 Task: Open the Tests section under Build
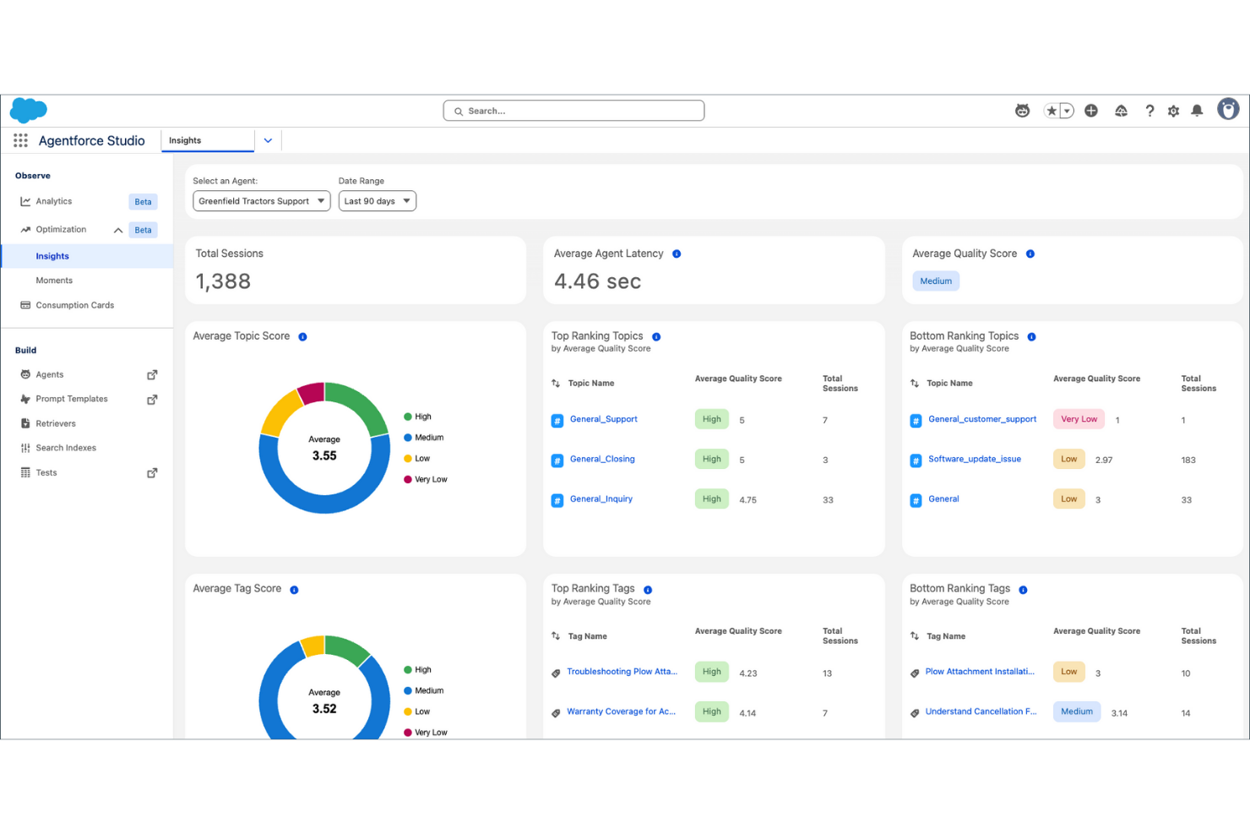point(45,472)
